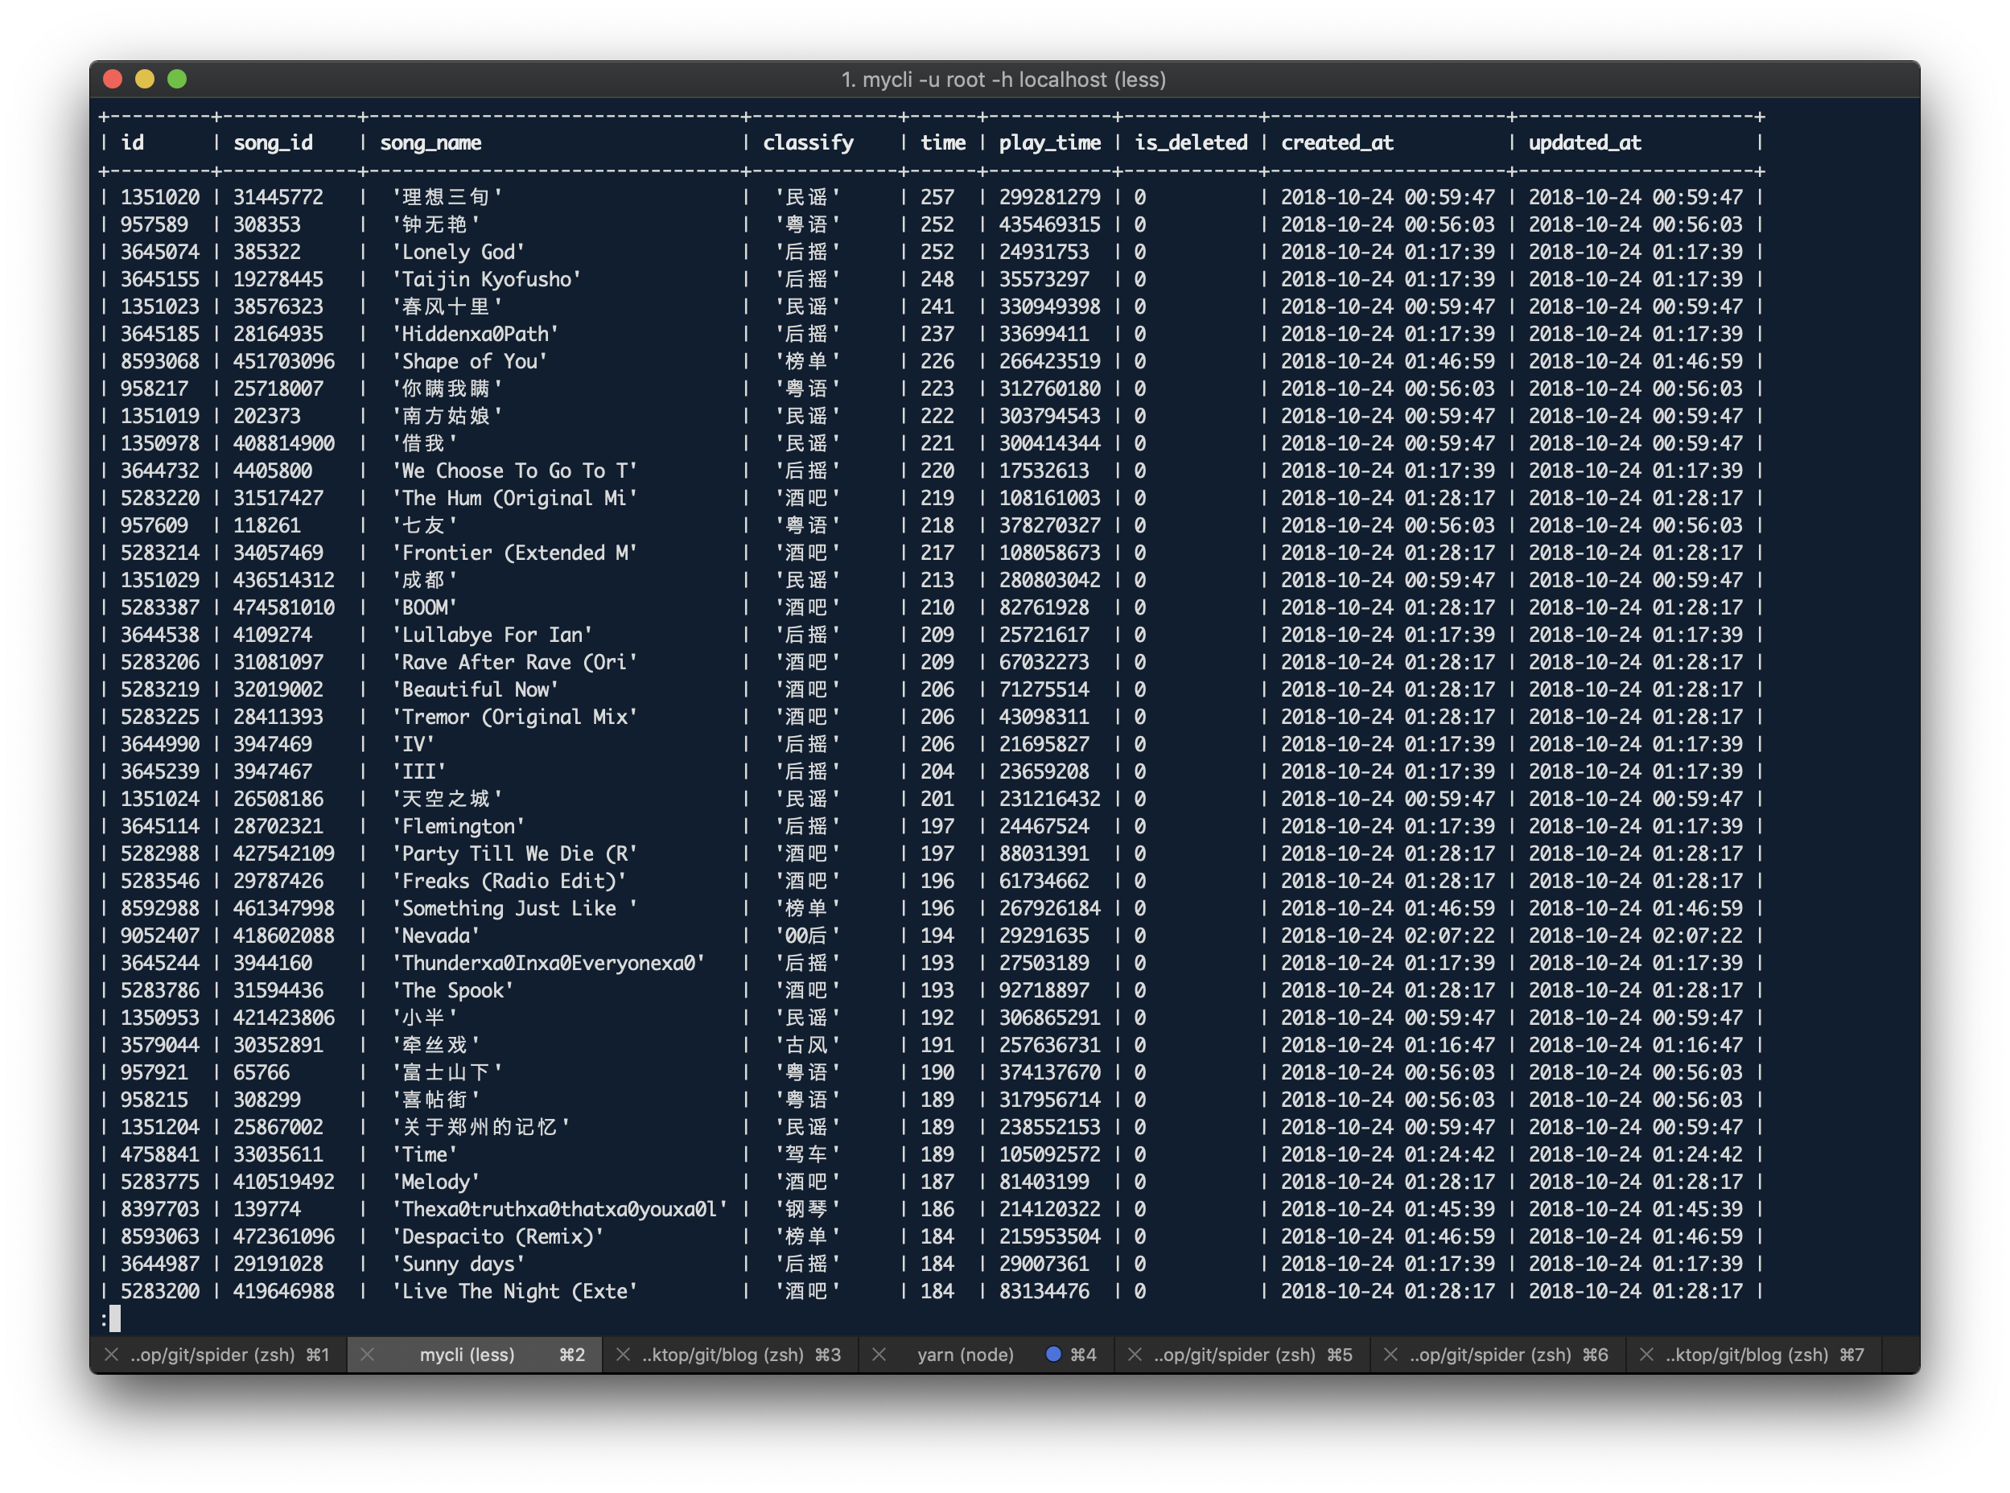Click the yellow minimize window button

coord(145,80)
